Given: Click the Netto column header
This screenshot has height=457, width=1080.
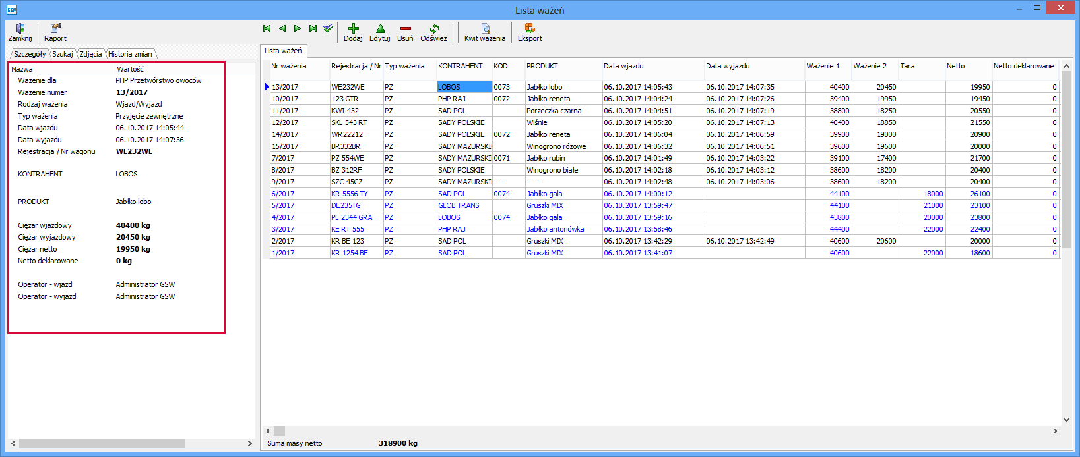Looking at the screenshot, I should [955, 66].
